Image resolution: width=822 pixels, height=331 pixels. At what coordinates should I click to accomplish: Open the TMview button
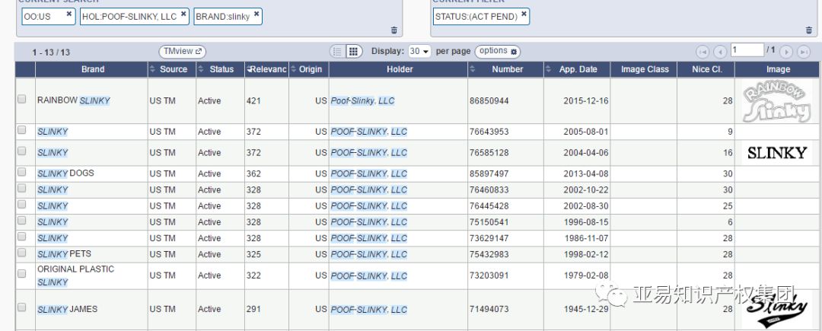[x=183, y=51]
